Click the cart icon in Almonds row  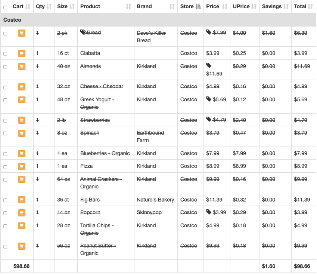click(22, 67)
